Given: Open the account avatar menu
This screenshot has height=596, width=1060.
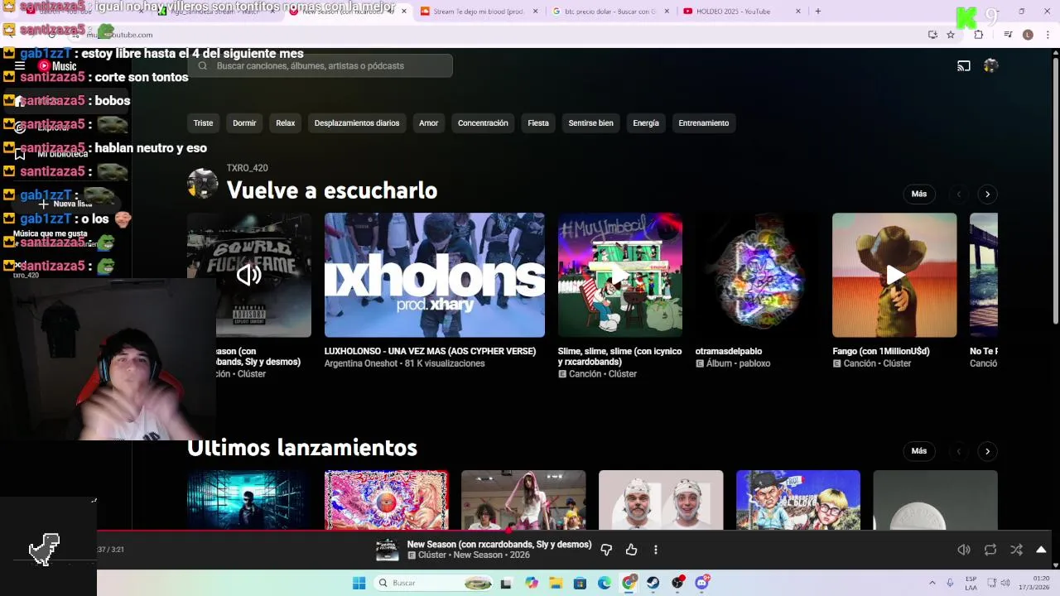Looking at the screenshot, I should (x=990, y=65).
